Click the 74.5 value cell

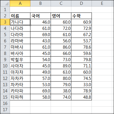(82, 78)
